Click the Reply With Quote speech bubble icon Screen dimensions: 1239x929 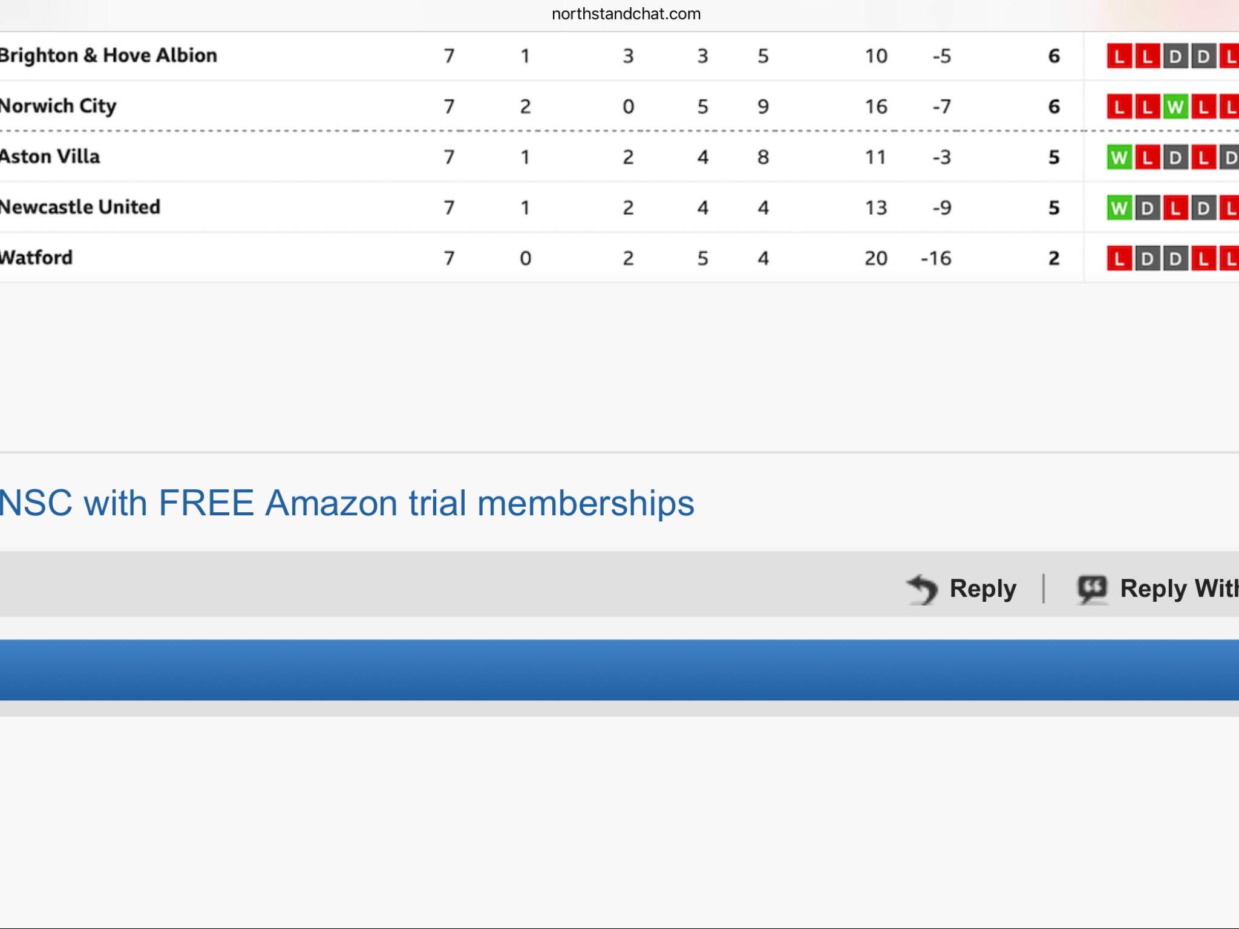(1092, 589)
